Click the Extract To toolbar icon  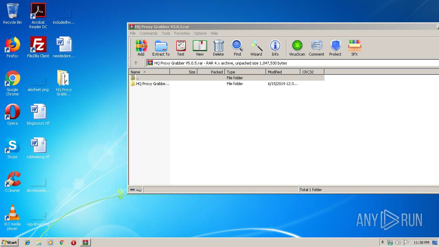click(161, 48)
